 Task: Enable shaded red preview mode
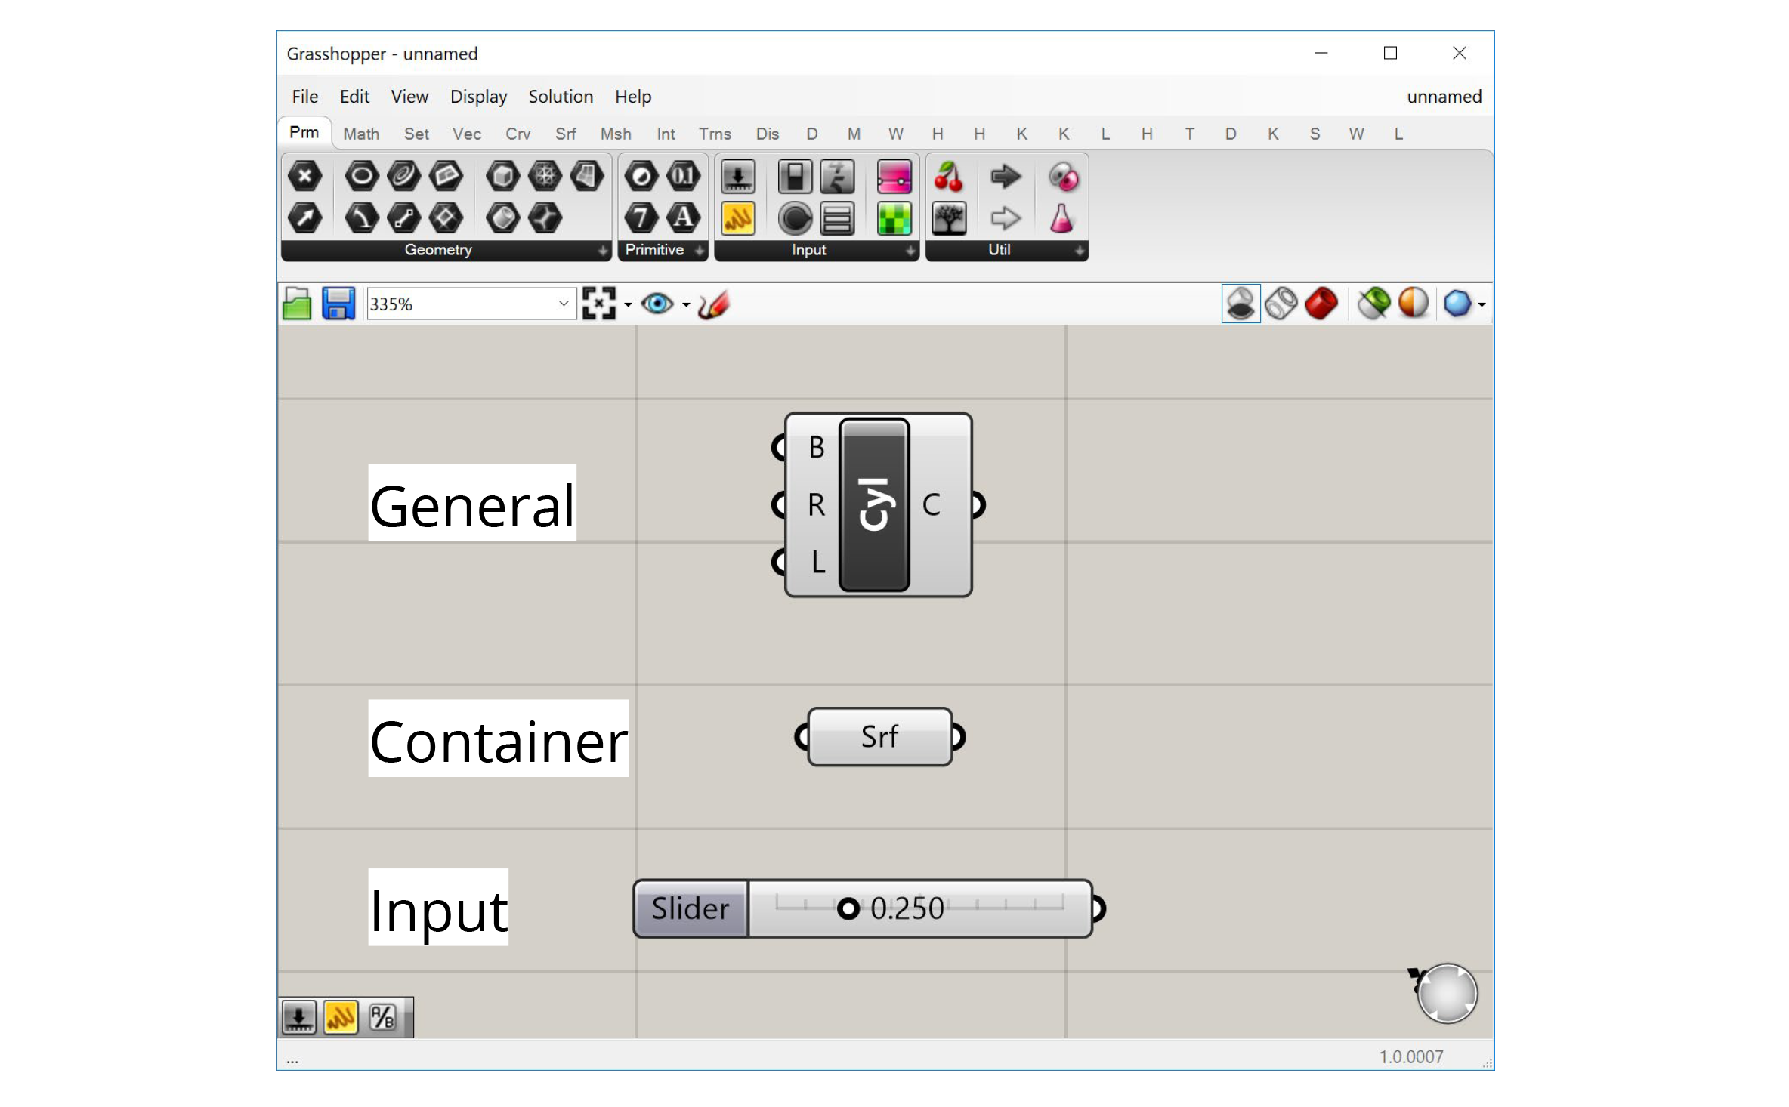[1321, 304]
